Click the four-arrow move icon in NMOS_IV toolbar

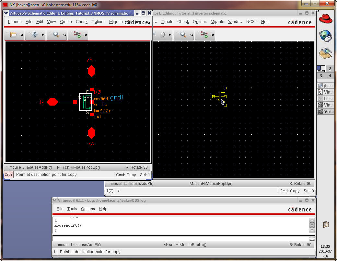(x=35, y=35)
